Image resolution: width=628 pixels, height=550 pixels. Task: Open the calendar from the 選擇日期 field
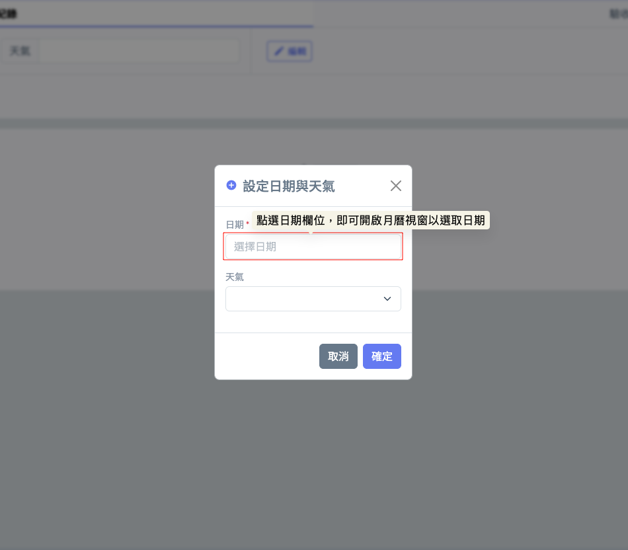click(313, 247)
